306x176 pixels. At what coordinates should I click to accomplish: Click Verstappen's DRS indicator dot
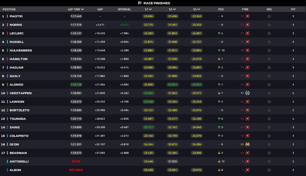pyautogui.click(x=269, y=93)
